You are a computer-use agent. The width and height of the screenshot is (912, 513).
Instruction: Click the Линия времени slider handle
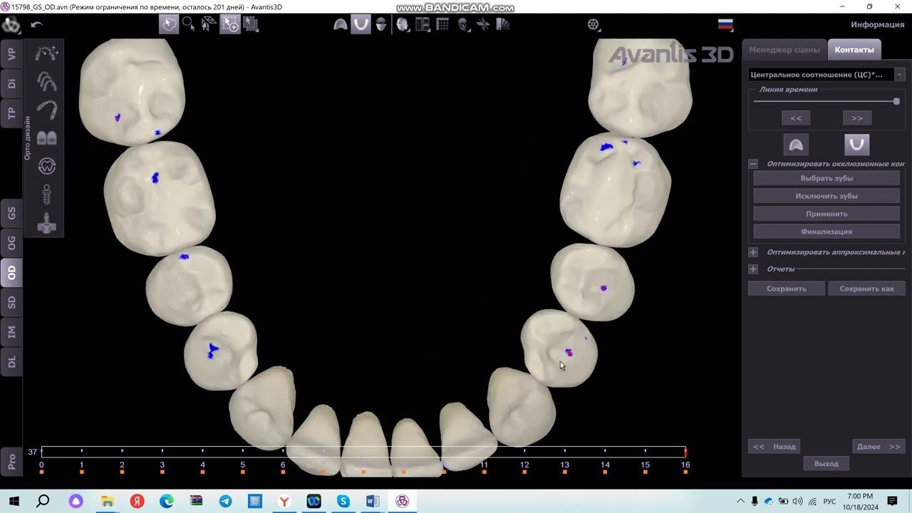coord(896,101)
